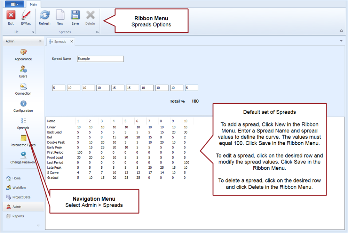
Task: Go to Workflow in navigation menu
Action: (x=19, y=188)
